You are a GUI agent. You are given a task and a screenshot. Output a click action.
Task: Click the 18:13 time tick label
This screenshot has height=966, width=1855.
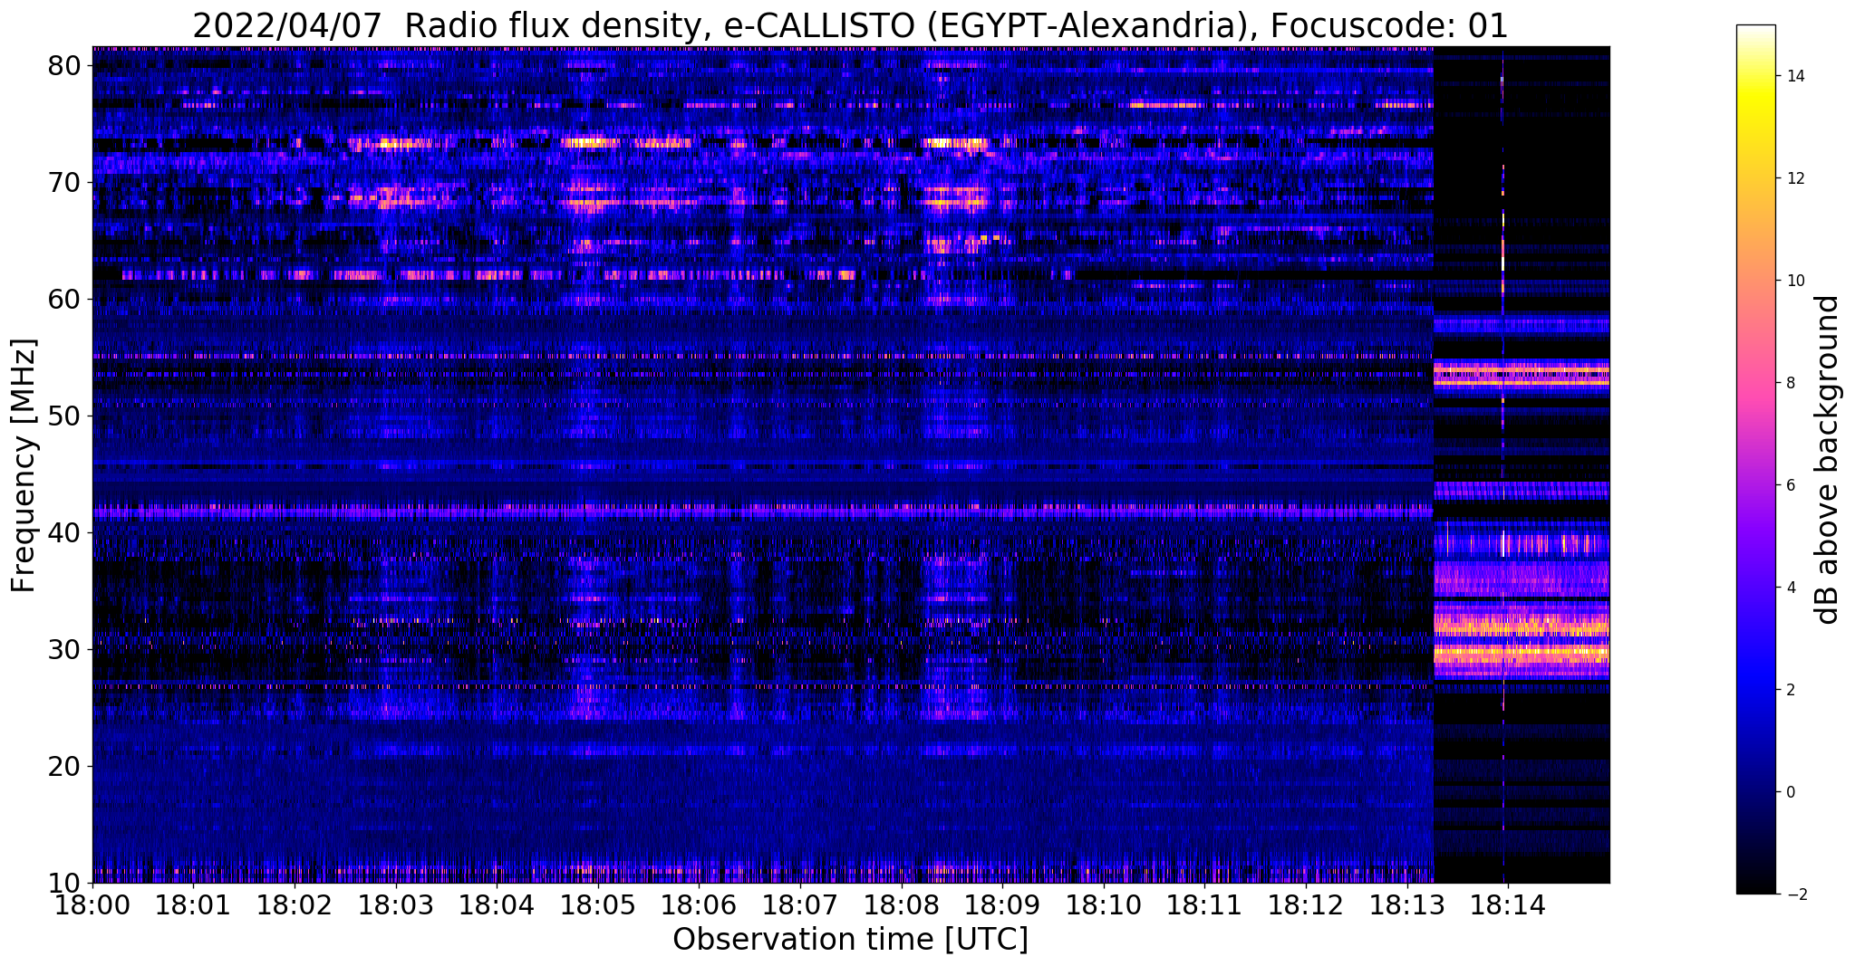1406,904
